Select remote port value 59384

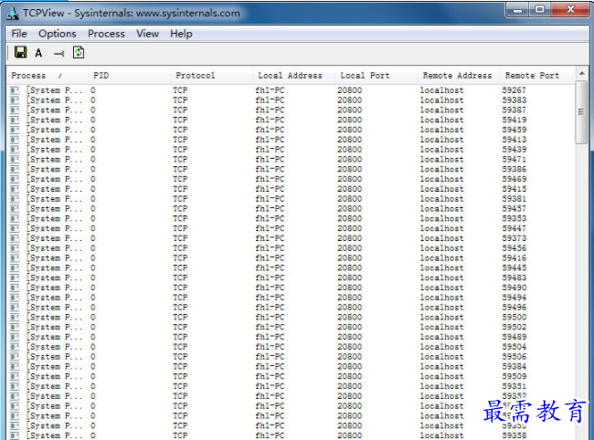point(514,367)
